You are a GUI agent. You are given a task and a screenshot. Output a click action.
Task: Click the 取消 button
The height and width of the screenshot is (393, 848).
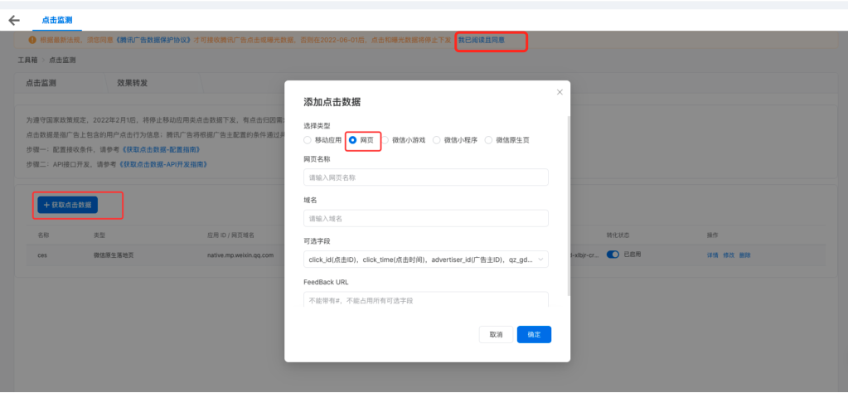tap(496, 334)
